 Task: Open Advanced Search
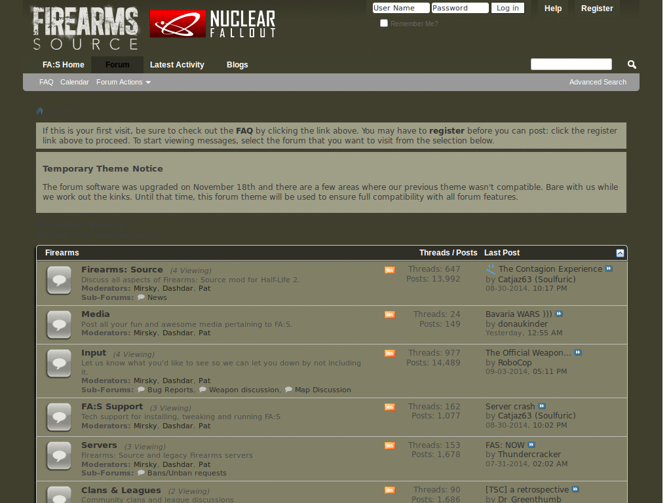tap(598, 82)
